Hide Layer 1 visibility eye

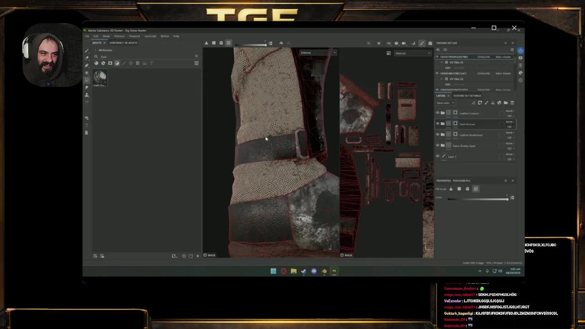[437, 156]
